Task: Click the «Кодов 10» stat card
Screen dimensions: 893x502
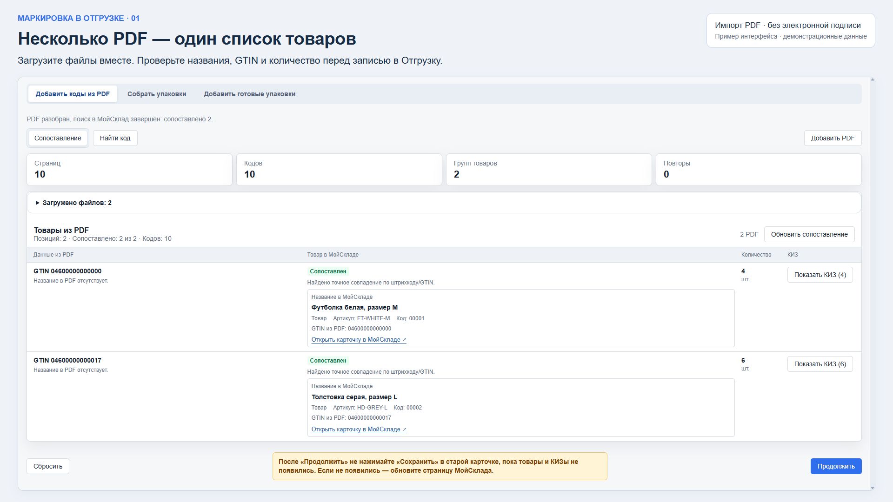Action: [x=339, y=170]
